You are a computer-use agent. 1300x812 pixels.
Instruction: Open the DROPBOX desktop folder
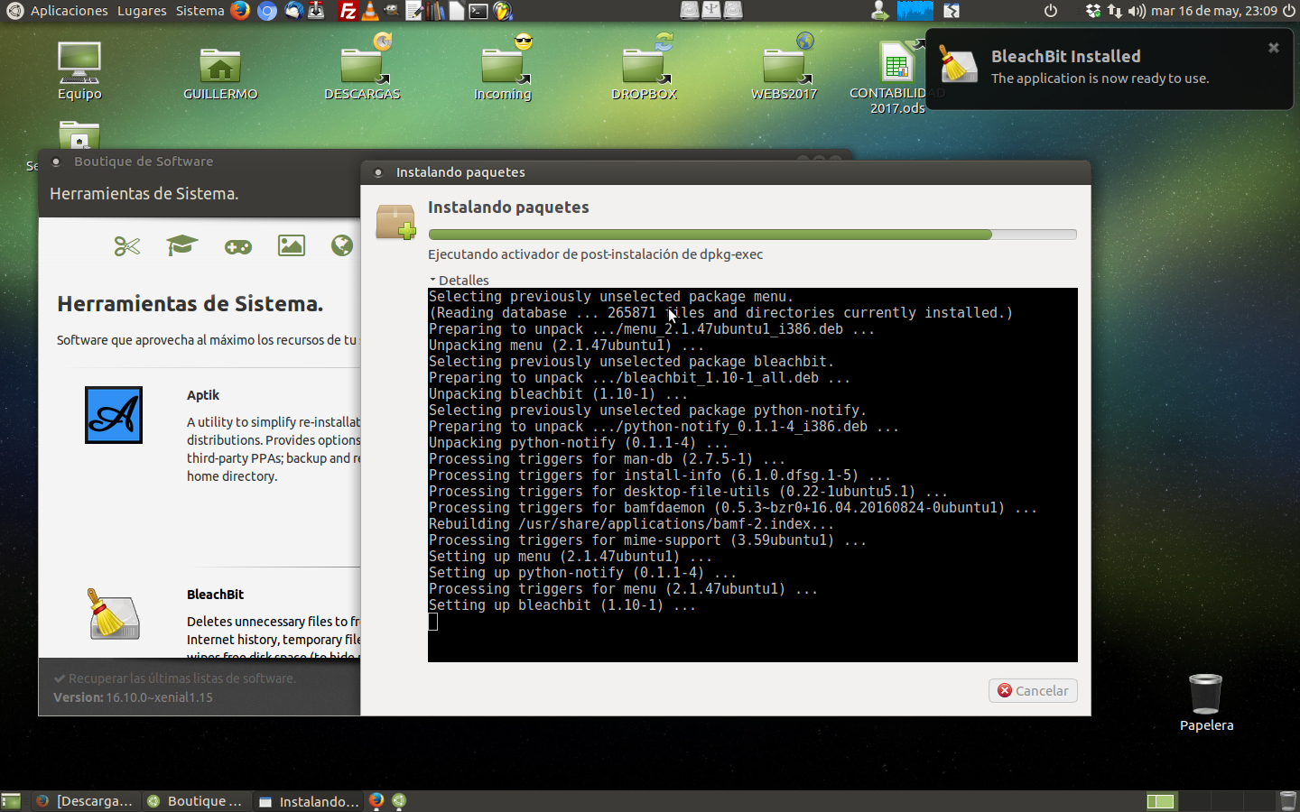(644, 69)
